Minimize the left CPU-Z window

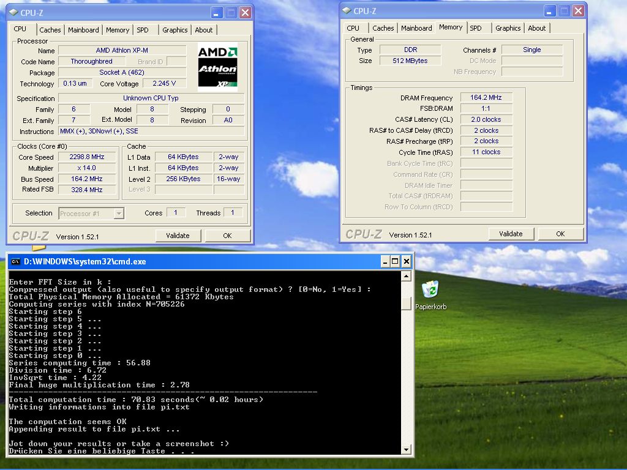pos(216,13)
